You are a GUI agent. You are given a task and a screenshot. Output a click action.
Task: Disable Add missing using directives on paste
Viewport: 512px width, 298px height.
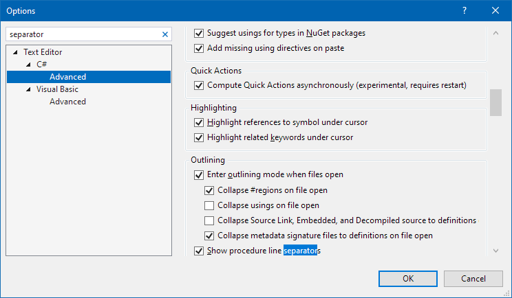(200, 48)
